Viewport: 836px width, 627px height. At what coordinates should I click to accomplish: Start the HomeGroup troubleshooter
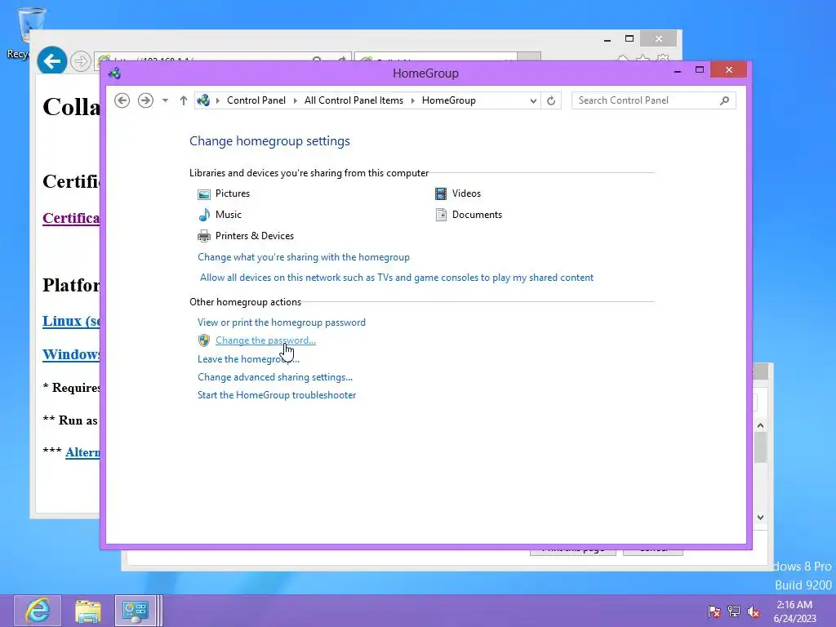pyautogui.click(x=277, y=395)
